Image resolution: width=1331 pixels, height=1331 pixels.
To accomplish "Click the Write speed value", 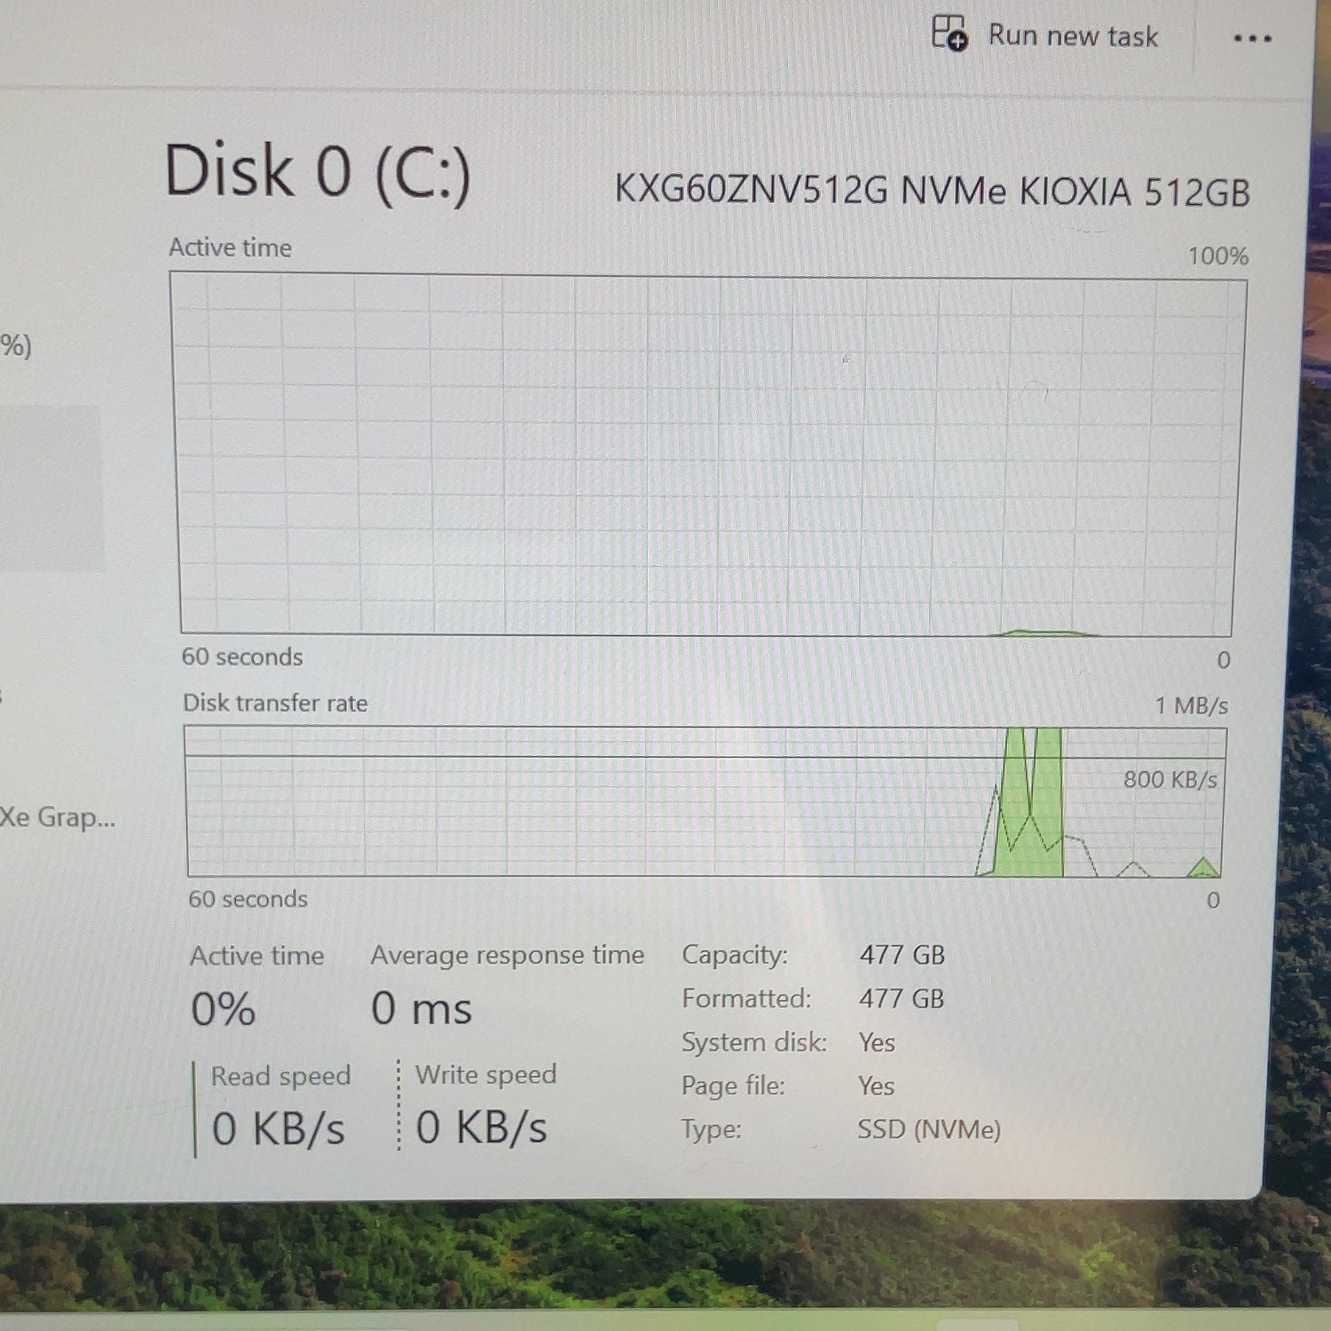I will (x=481, y=1128).
